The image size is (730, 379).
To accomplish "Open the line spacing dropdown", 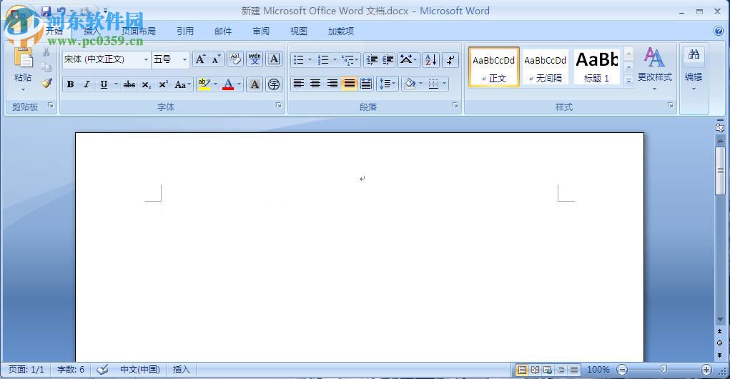I will pos(388,84).
